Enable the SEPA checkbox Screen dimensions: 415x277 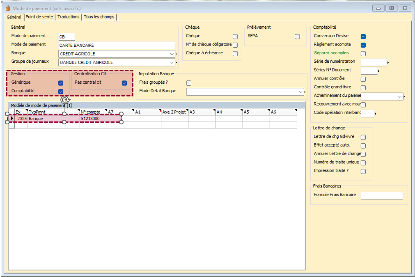point(297,37)
